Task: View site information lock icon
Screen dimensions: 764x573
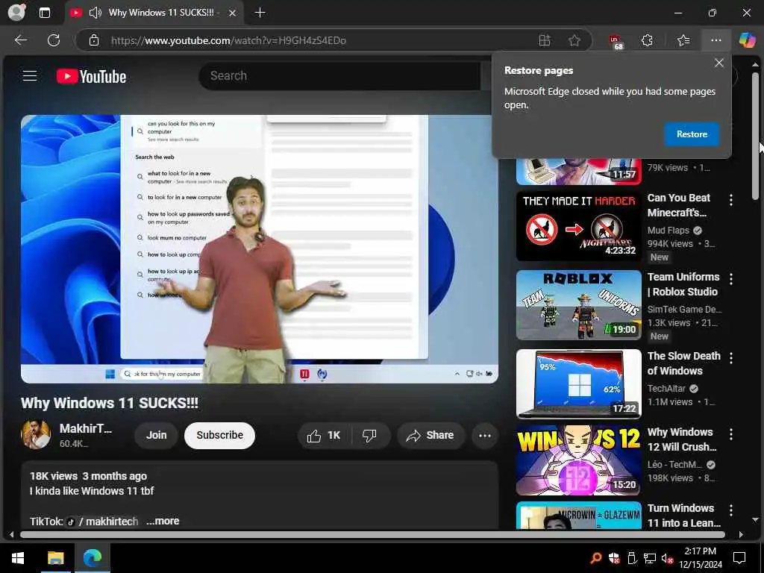Action: click(x=94, y=40)
